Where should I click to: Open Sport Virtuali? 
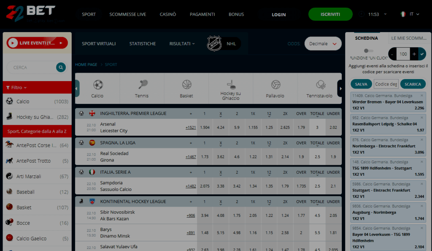click(99, 44)
